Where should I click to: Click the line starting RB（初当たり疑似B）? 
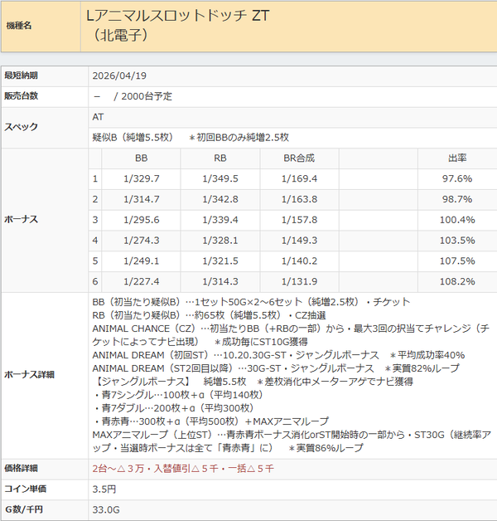tap(209, 315)
